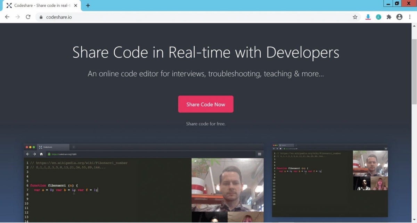This screenshot has width=417, height=223.
Task: Click the Share Code Now button
Action: [206, 104]
